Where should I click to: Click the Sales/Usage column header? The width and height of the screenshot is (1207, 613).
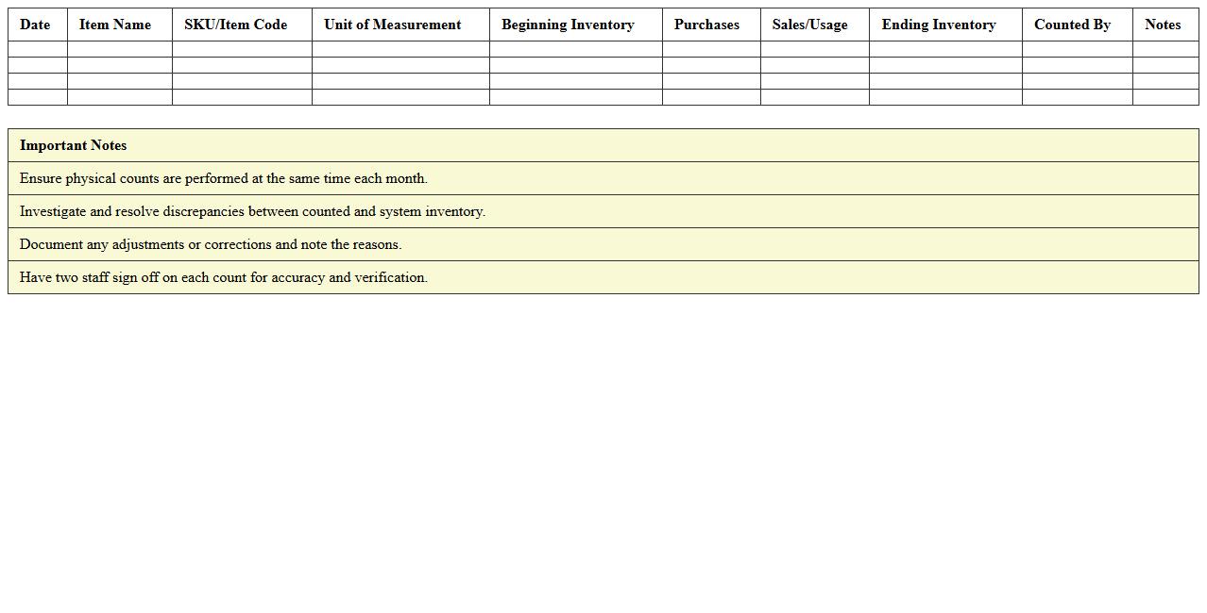coord(809,25)
